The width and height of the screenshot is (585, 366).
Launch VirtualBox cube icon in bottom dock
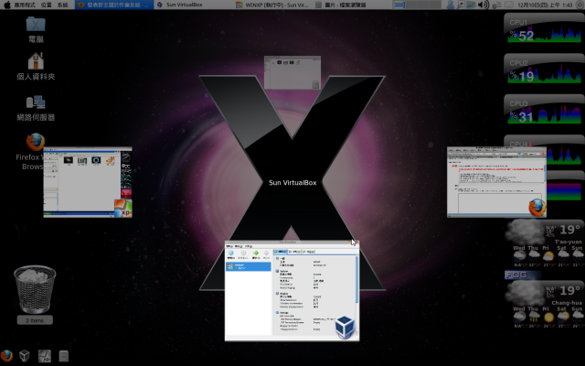pos(25,356)
